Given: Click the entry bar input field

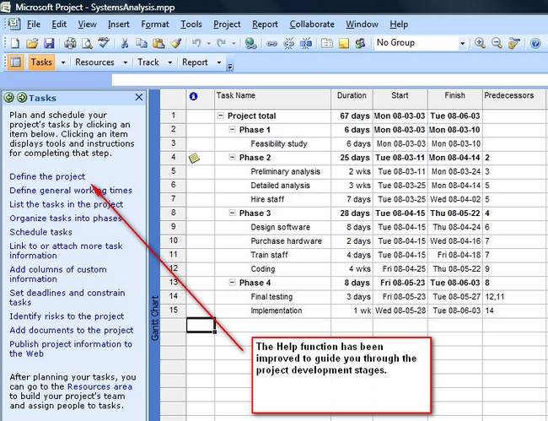Looking at the screenshot, I should [x=330, y=80].
